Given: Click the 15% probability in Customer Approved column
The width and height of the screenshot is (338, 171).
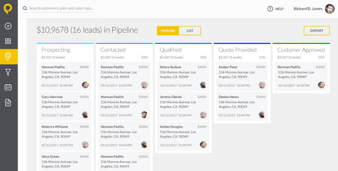Looking at the screenshot, I should click(x=321, y=57).
